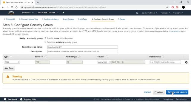The width and height of the screenshot is (191, 107).
Task: Click the browser address bar URL
Action: [x=65, y=7]
